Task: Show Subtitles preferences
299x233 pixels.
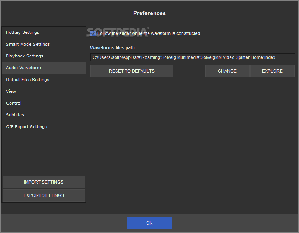Action: (44, 115)
